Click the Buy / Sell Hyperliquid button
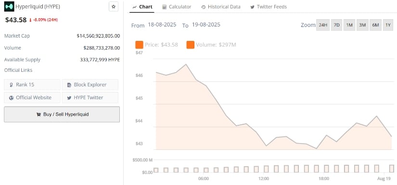The width and height of the screenshot is (397, 185). pos(62,114)
